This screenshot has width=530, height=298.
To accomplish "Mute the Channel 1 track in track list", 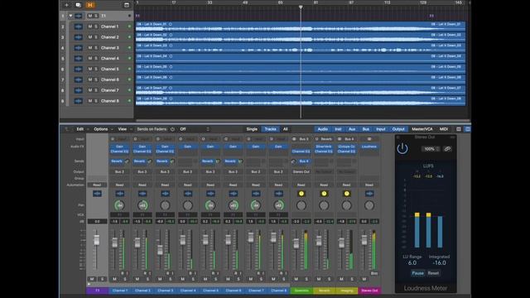I will click(x=90, y=26).
